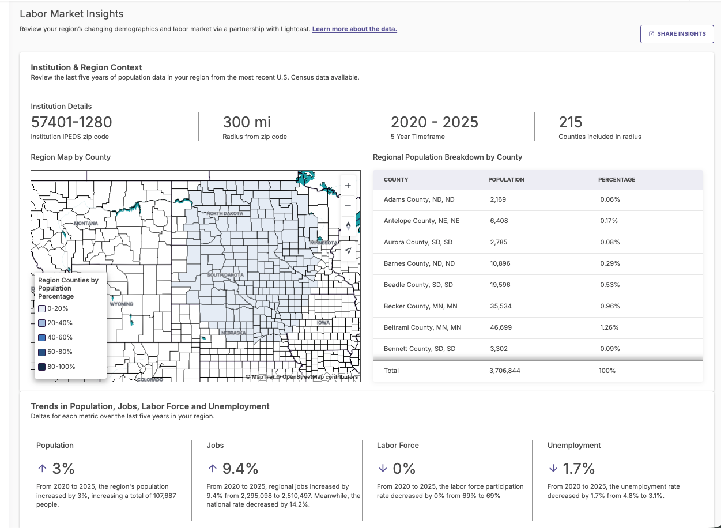Click the map geolocate arrow icon
The width and height of the screenshot is (721, 528).
[348, 251]
